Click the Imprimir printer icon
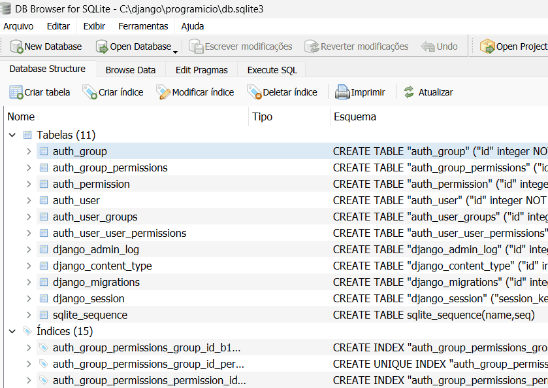Image resolution: width=548 pixels, height=388 pixels. coord(342,92)
